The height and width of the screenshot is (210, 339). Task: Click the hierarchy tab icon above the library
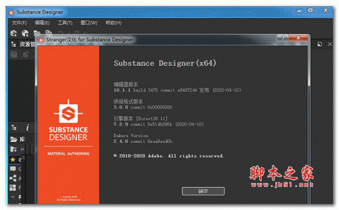(14, 127)
